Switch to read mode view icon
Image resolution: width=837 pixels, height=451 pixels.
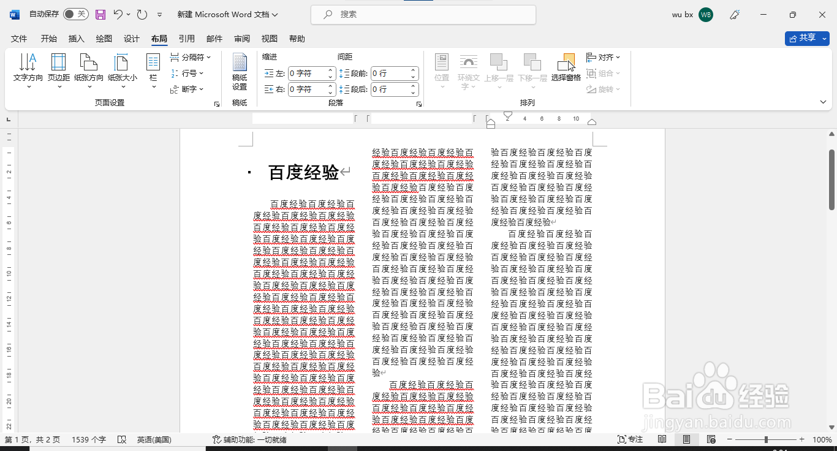[662, 439]
